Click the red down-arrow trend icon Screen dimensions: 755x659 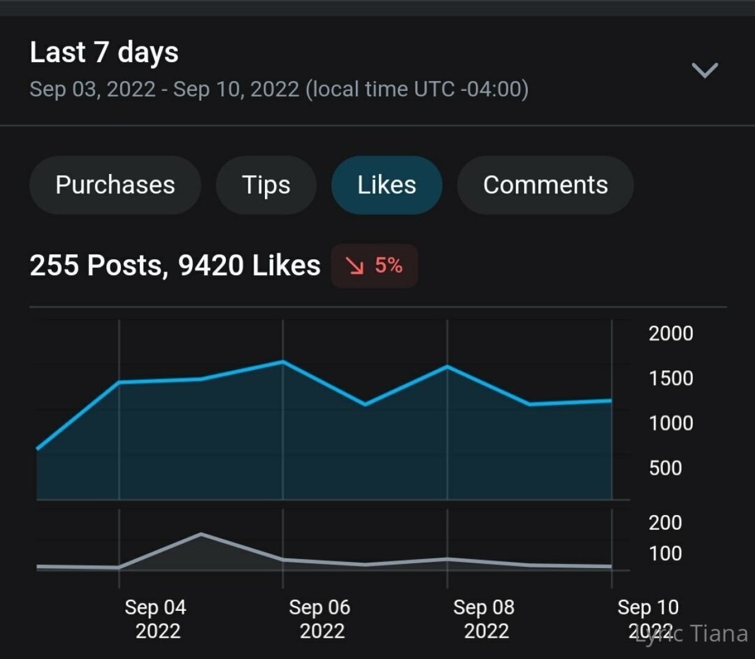tap(355, 265)
